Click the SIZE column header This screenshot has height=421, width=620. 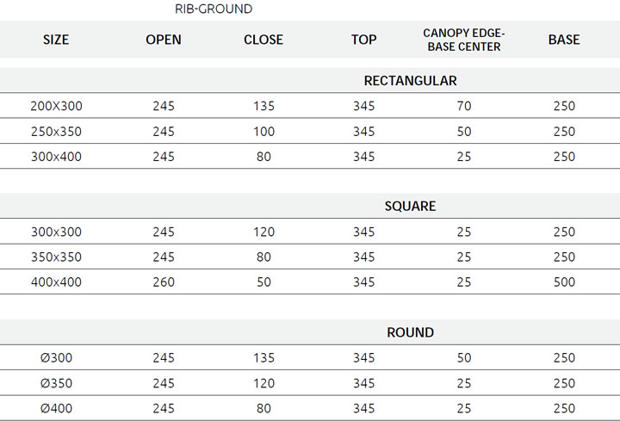[56, 40]
